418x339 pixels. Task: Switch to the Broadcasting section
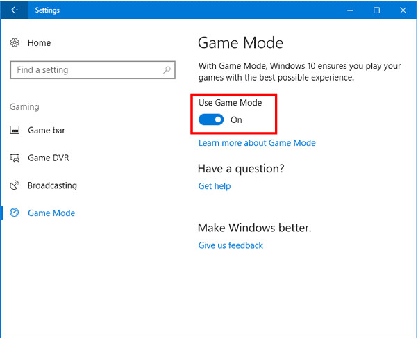click(52, 186)
